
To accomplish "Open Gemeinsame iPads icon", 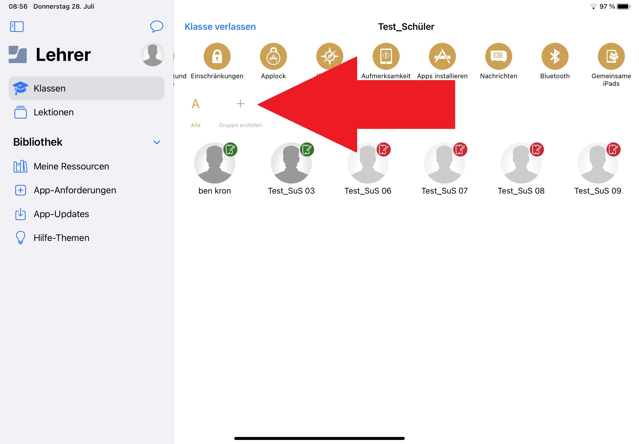I will pyautogui.click(x=611, y=56).
